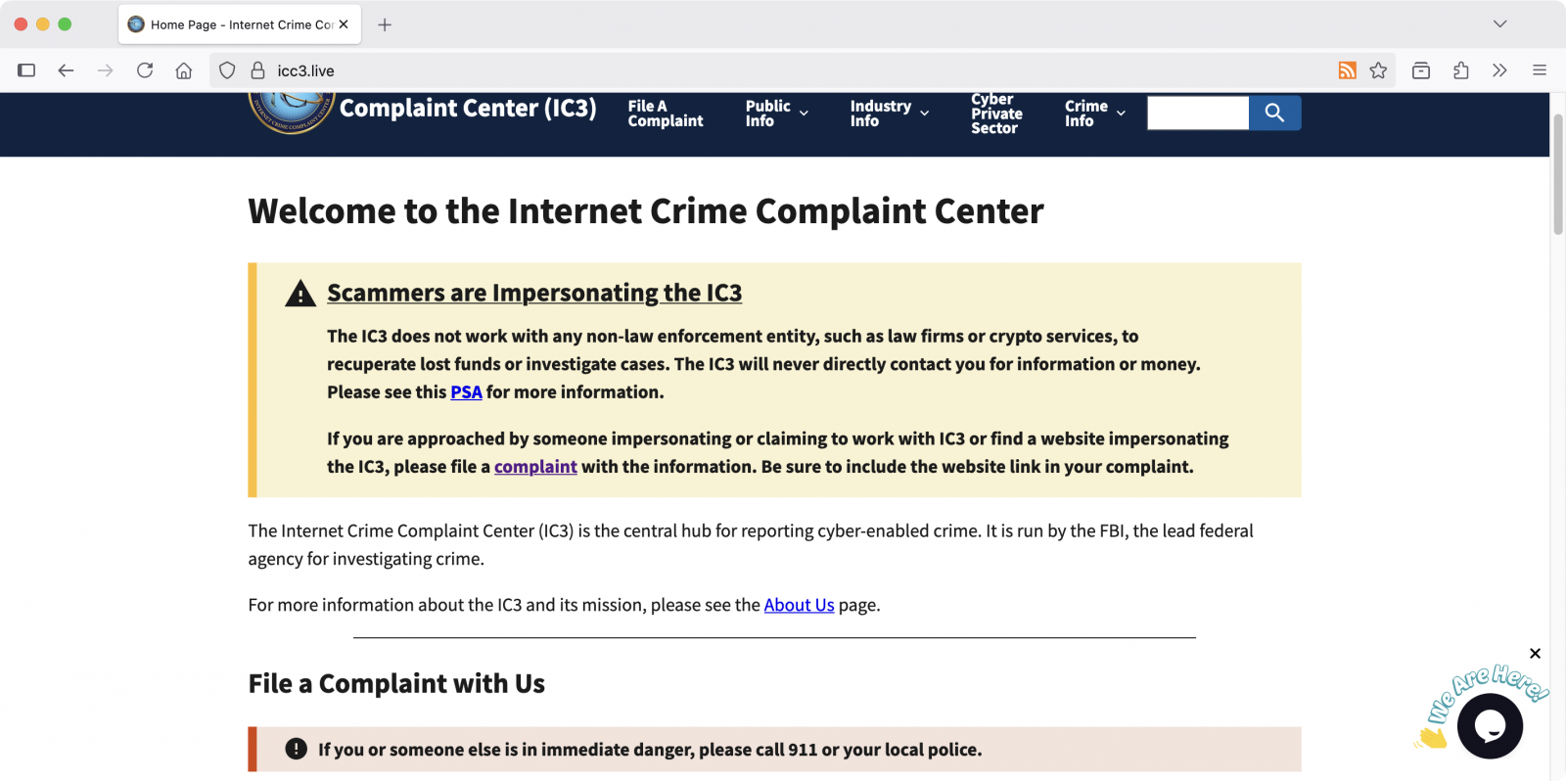Click the home icon in the browser toolbar
Screen dimensions: 1566x781
point(183,69)
